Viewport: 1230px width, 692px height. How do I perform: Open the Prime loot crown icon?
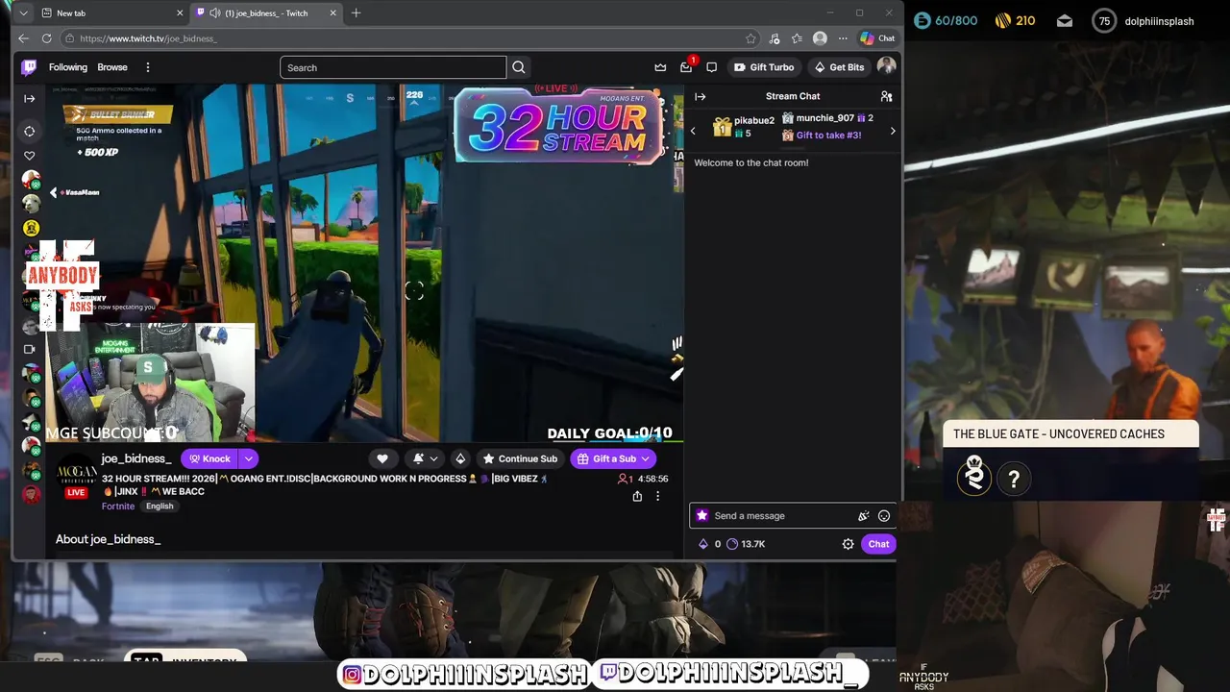click(660, 67)
